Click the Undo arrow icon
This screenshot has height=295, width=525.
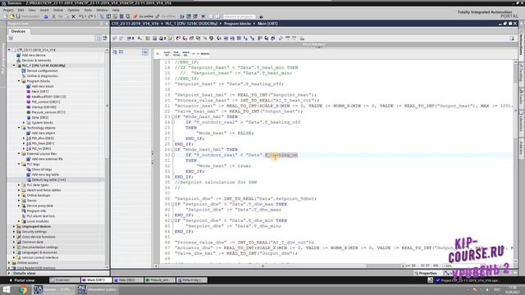coord(80,16)
